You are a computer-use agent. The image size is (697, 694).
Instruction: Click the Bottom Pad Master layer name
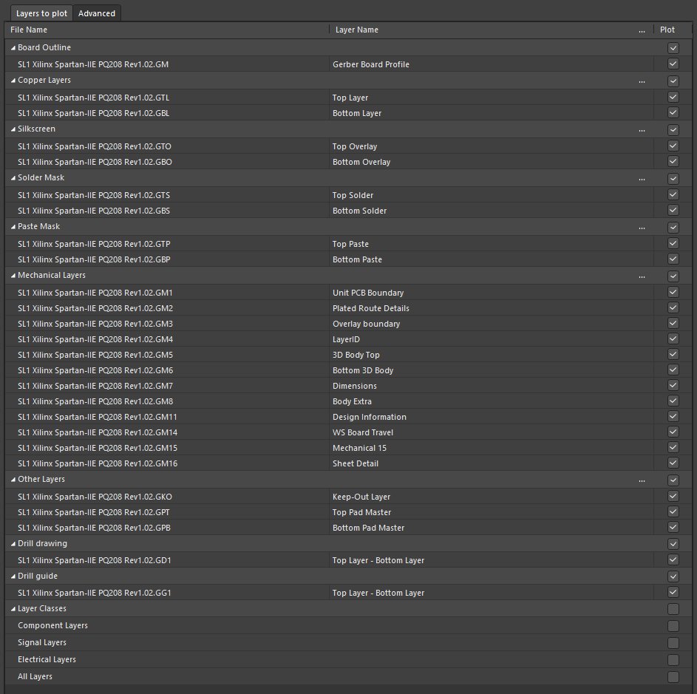click(x=369, y=528)
